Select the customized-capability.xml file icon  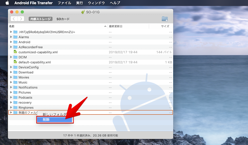coord(15,52)
